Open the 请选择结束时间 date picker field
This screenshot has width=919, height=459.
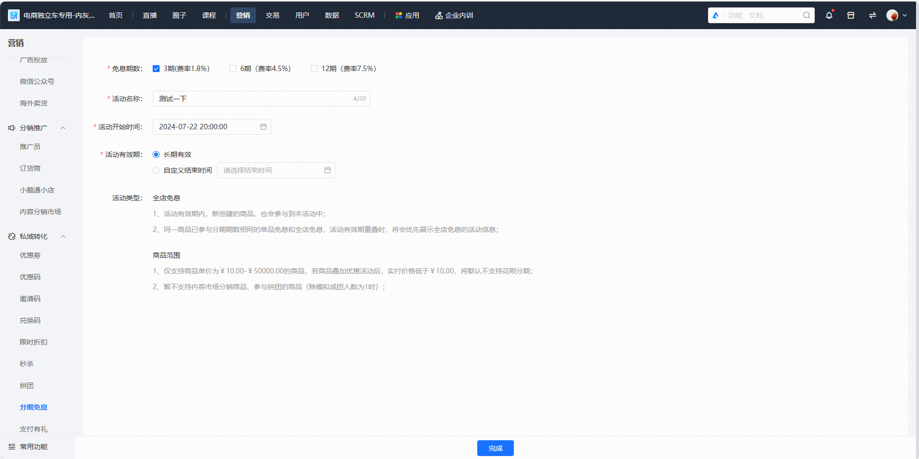pos(276,170)
